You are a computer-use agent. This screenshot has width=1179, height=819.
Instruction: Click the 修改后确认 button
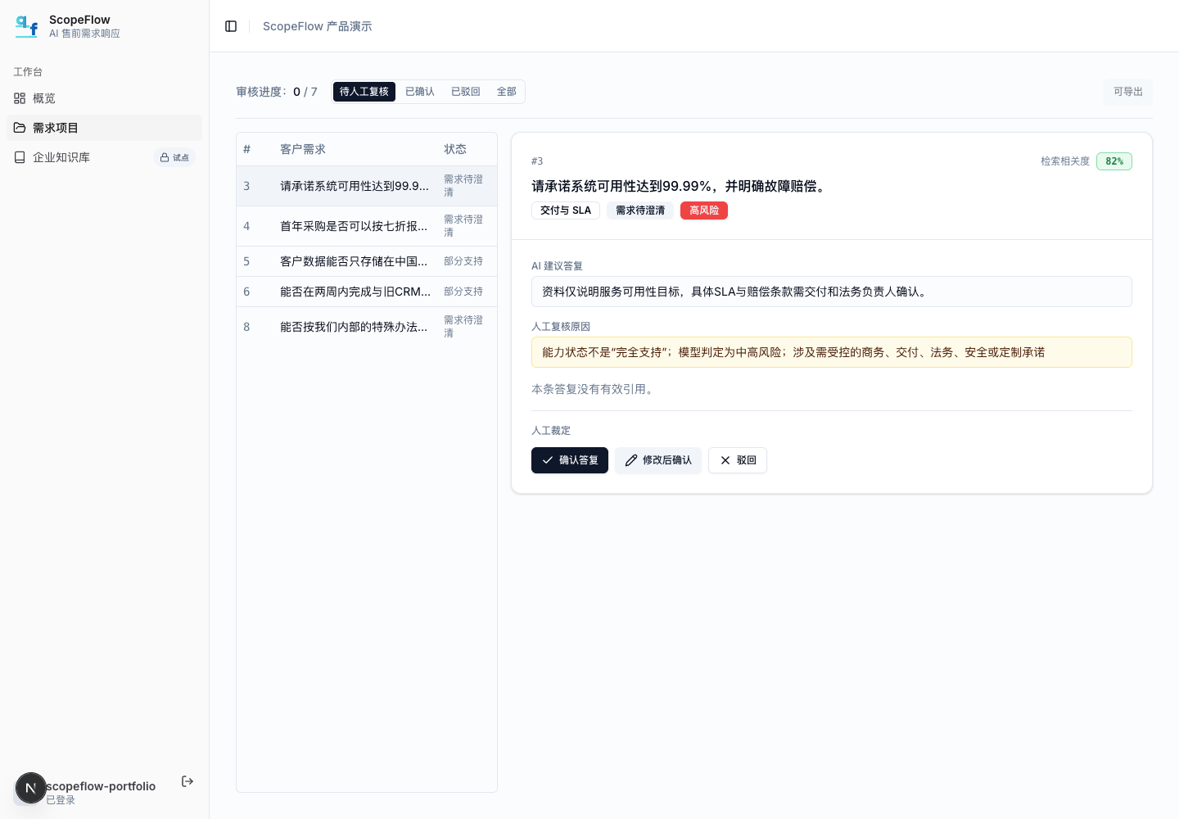click(658, 460)
